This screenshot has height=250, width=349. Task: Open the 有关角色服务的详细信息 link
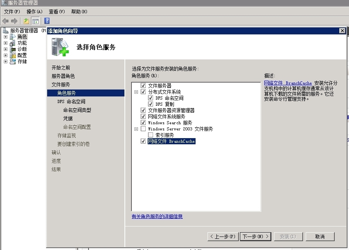[157, 216]
